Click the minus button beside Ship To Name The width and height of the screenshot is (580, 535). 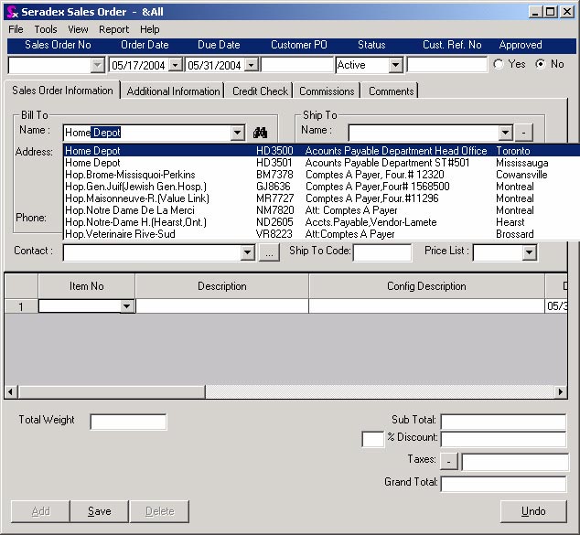523,133
